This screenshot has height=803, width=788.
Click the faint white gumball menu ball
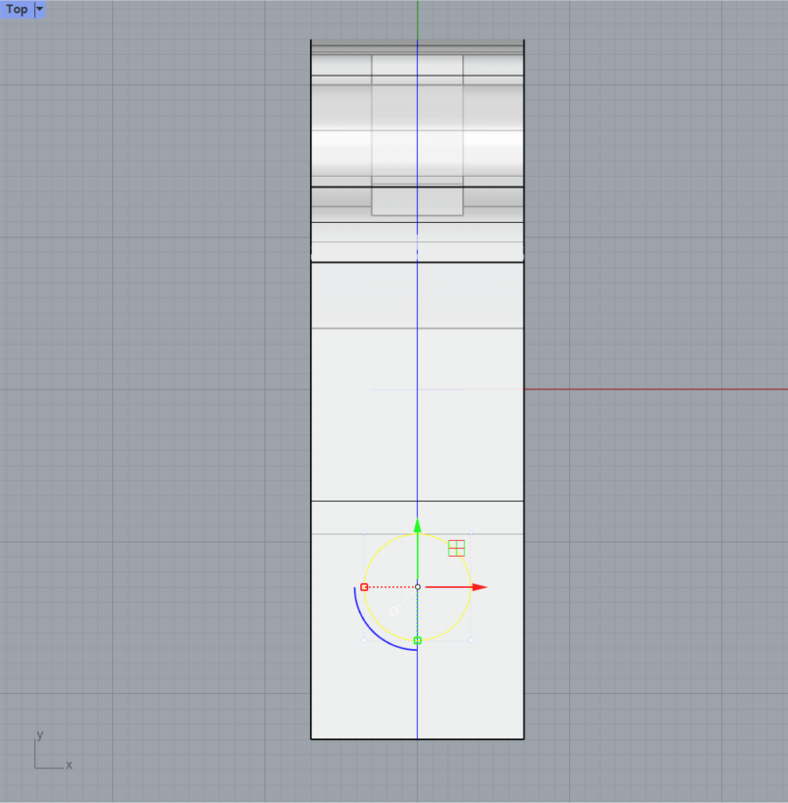pos(394,611)
